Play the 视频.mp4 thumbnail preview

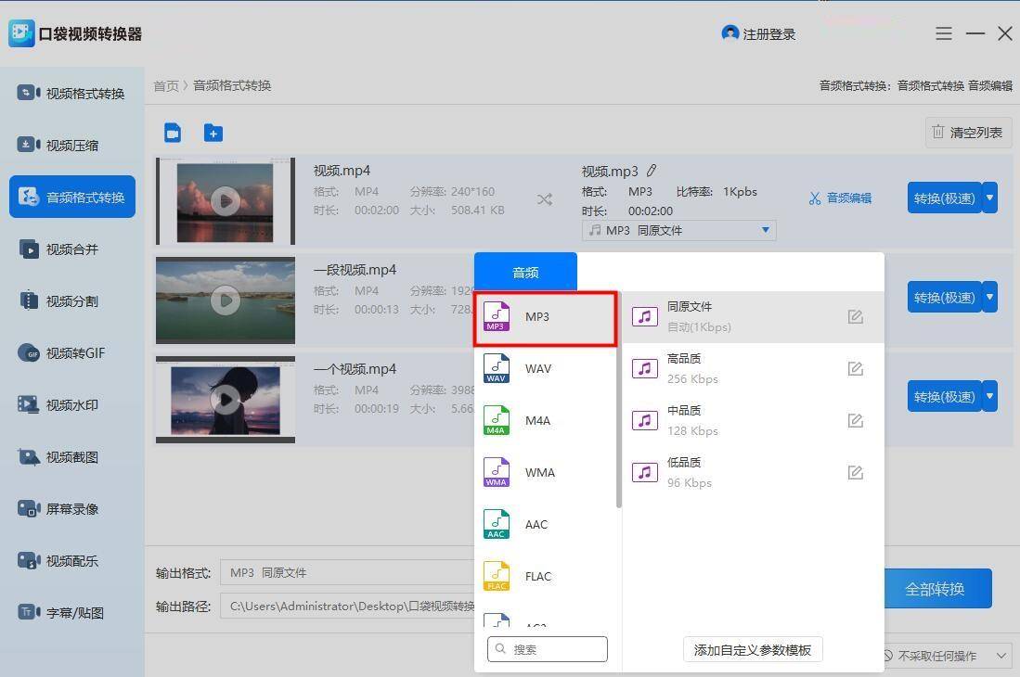pyautogui.click(x=226, y=200)
